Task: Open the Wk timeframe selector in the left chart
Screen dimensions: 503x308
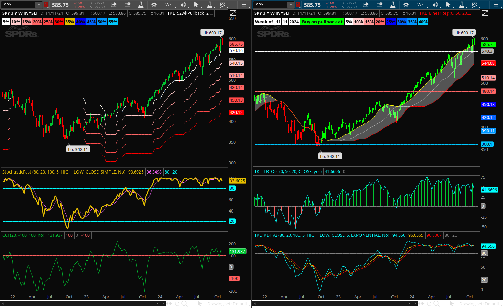Action: (169, 5)
